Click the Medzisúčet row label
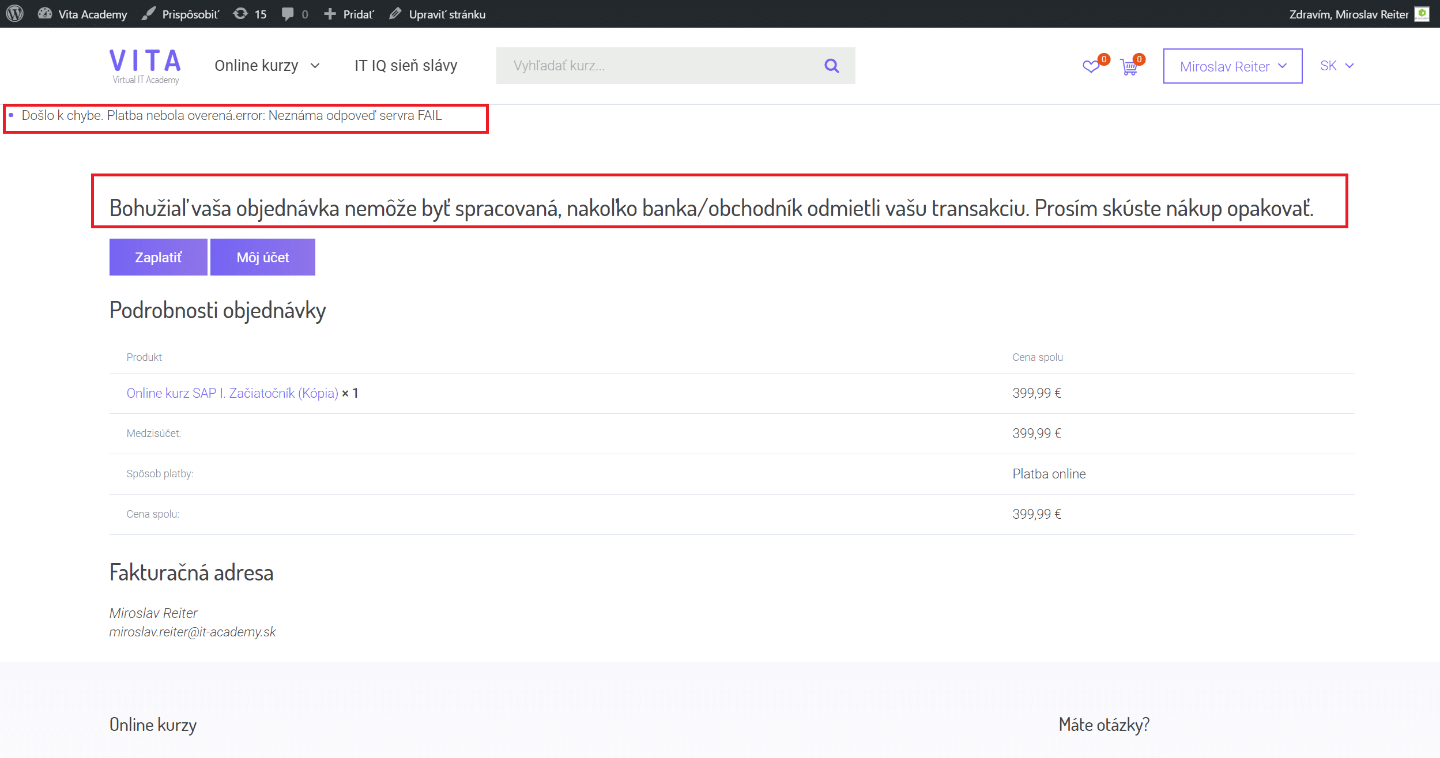This screenshot has width=1440, height=758. pos(154,433)
